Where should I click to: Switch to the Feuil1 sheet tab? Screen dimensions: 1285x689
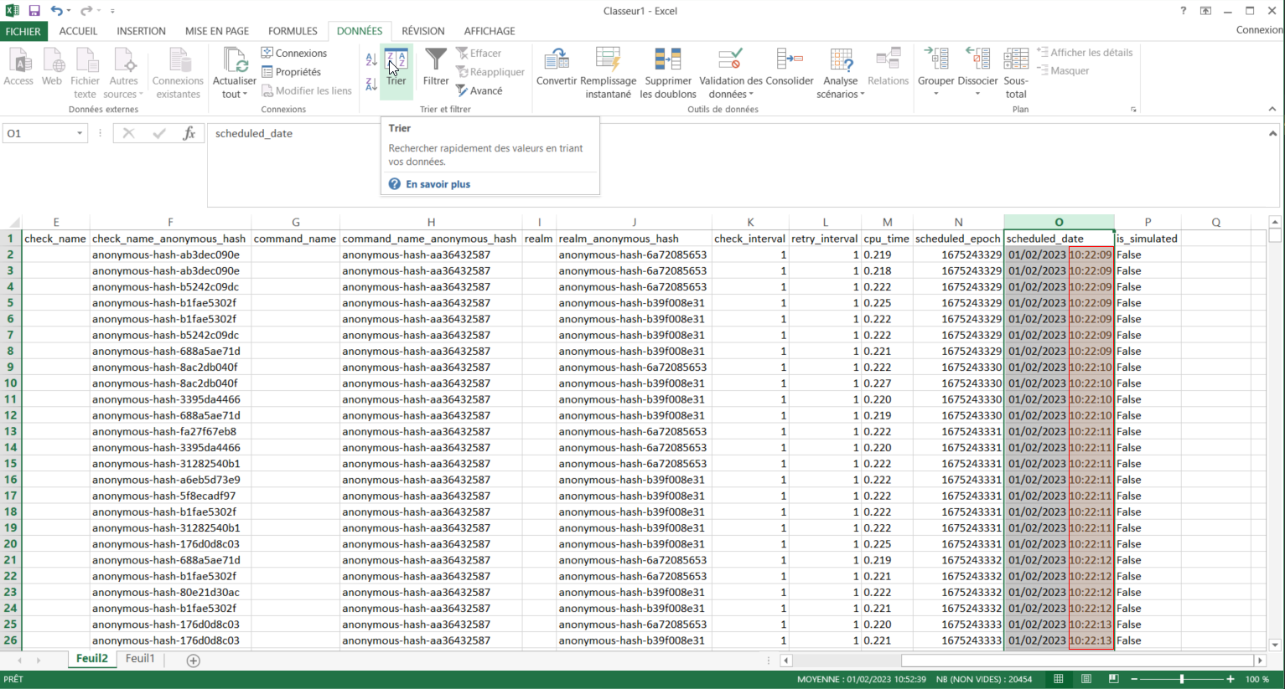(140, 659)
